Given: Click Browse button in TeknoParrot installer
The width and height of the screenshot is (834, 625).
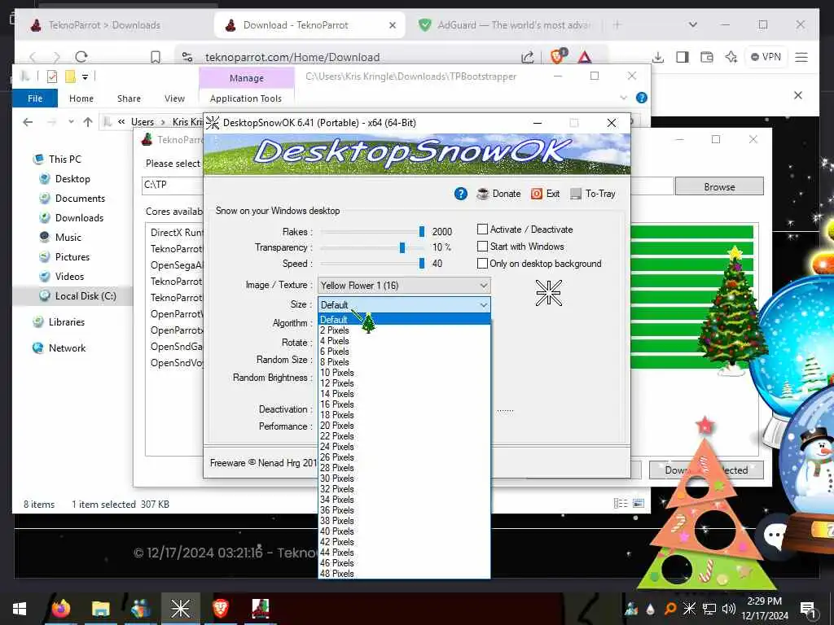Looking at the screenshot, I should click(x=719, y=186).
